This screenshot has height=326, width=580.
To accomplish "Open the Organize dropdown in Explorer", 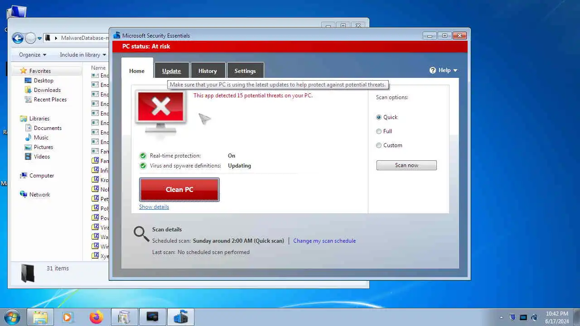I will [32, 55].
